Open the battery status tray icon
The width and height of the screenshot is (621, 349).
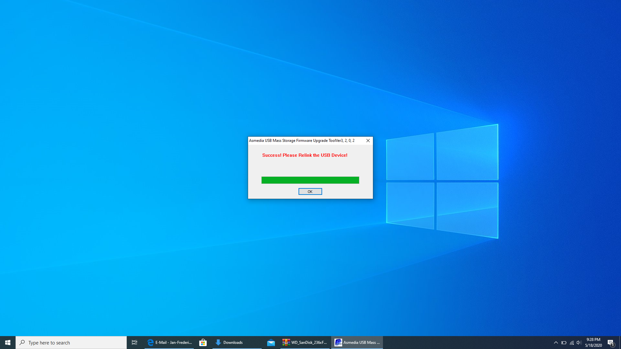click(564, 343)
